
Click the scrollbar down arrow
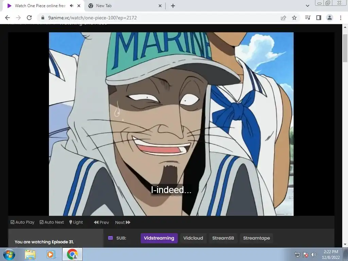345,244
